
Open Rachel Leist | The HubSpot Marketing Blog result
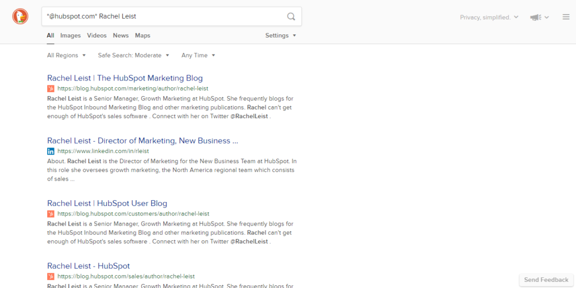pos(125,78)
